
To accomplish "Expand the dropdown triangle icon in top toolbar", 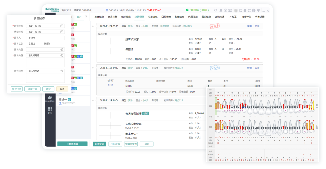I will pos(258,11).
